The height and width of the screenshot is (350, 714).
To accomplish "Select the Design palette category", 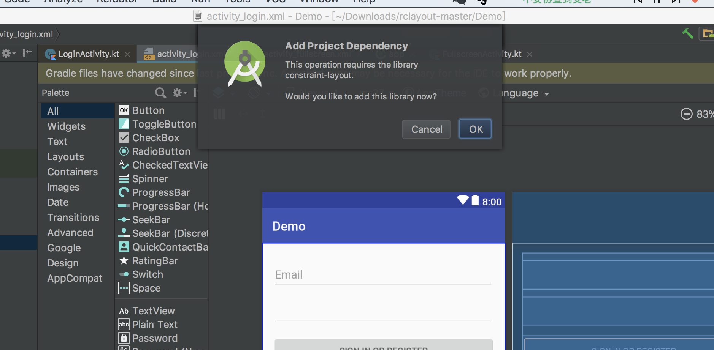I will pos(78,263).
